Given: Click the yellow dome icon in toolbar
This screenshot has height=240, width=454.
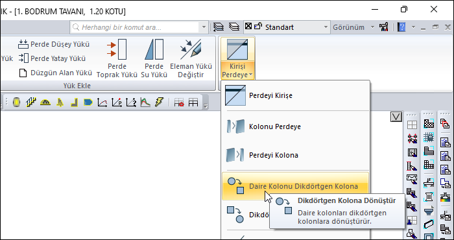Looking at the screenshot, I should [x=45, y=102].
